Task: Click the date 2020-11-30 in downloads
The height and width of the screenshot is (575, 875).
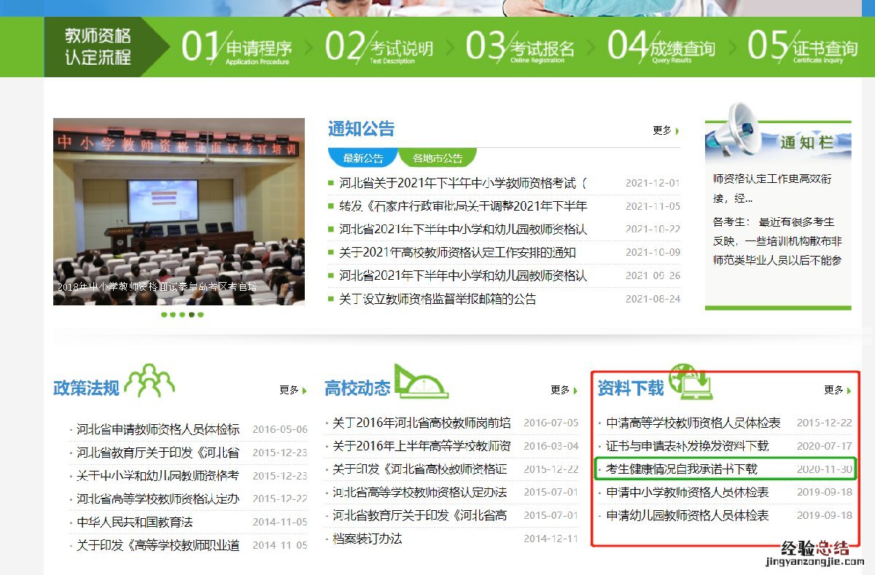Action: click(x=825, y=469)
